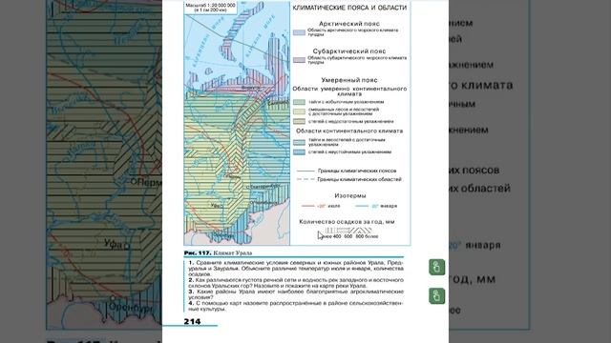Click the precipitation hatching scale in the legend
Screen dimensions: 611x343
click(348, 231)
